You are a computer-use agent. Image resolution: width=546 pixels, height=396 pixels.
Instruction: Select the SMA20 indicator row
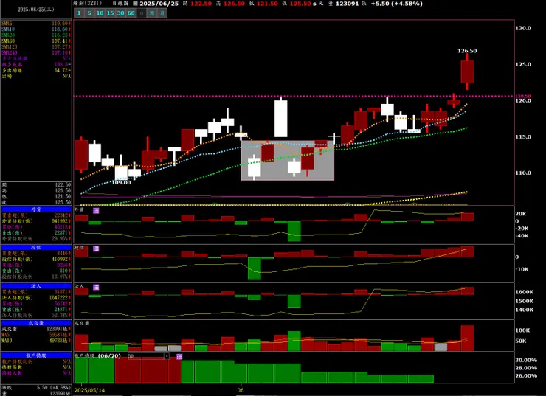click(x=36, y=35)
